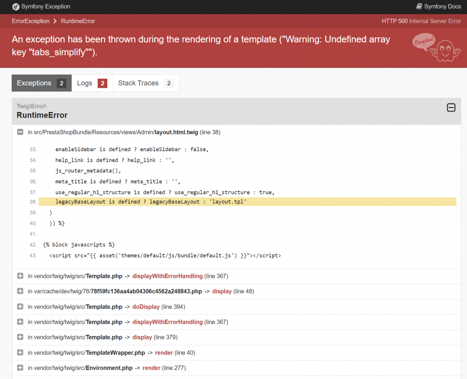Click the exception message heading

[201, 46]
